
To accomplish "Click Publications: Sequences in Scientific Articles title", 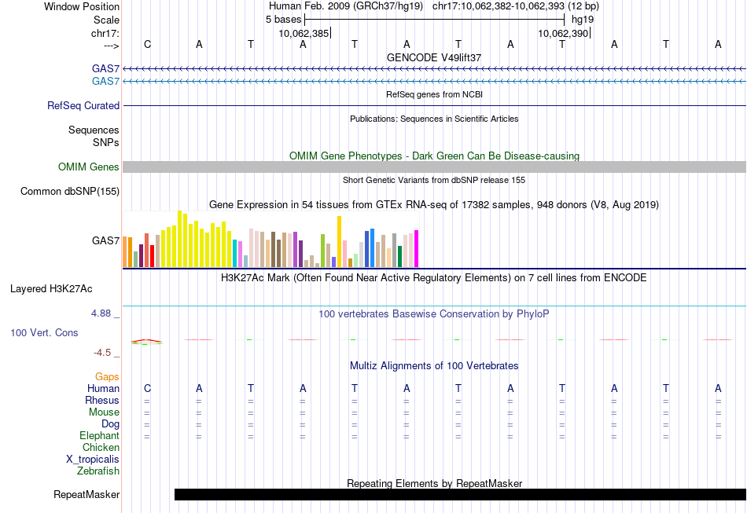I will click(434, 119).
